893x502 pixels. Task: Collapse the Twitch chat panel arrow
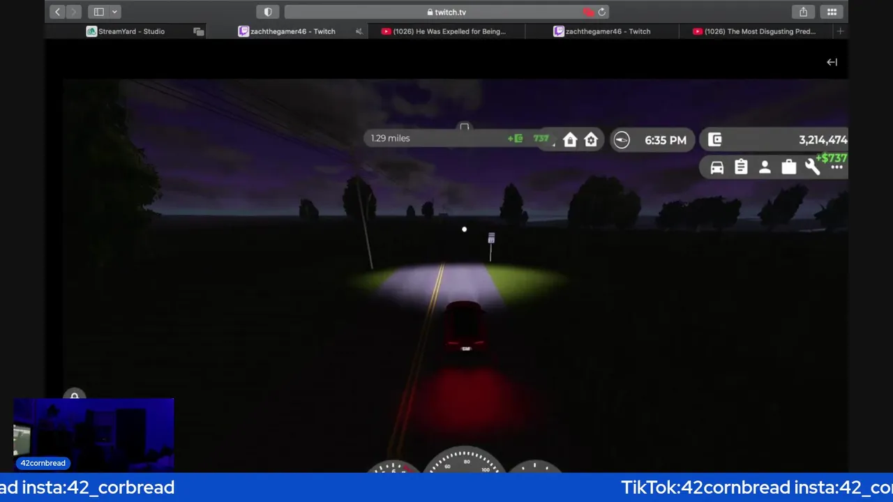[832, 62]
